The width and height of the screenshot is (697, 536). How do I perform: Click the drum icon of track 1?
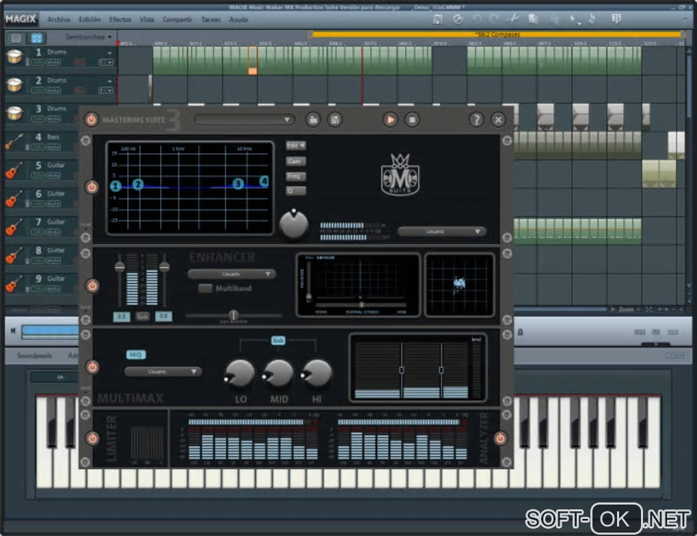[x=14, y=57]
